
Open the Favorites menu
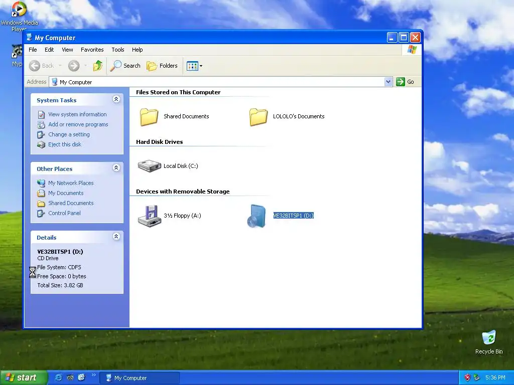92,50
